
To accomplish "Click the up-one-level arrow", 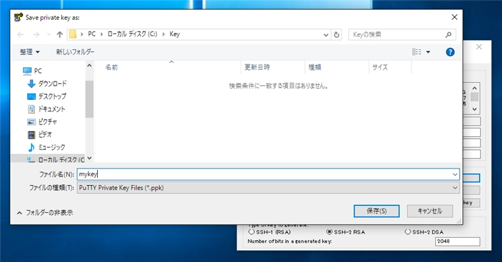I will 59,34.
